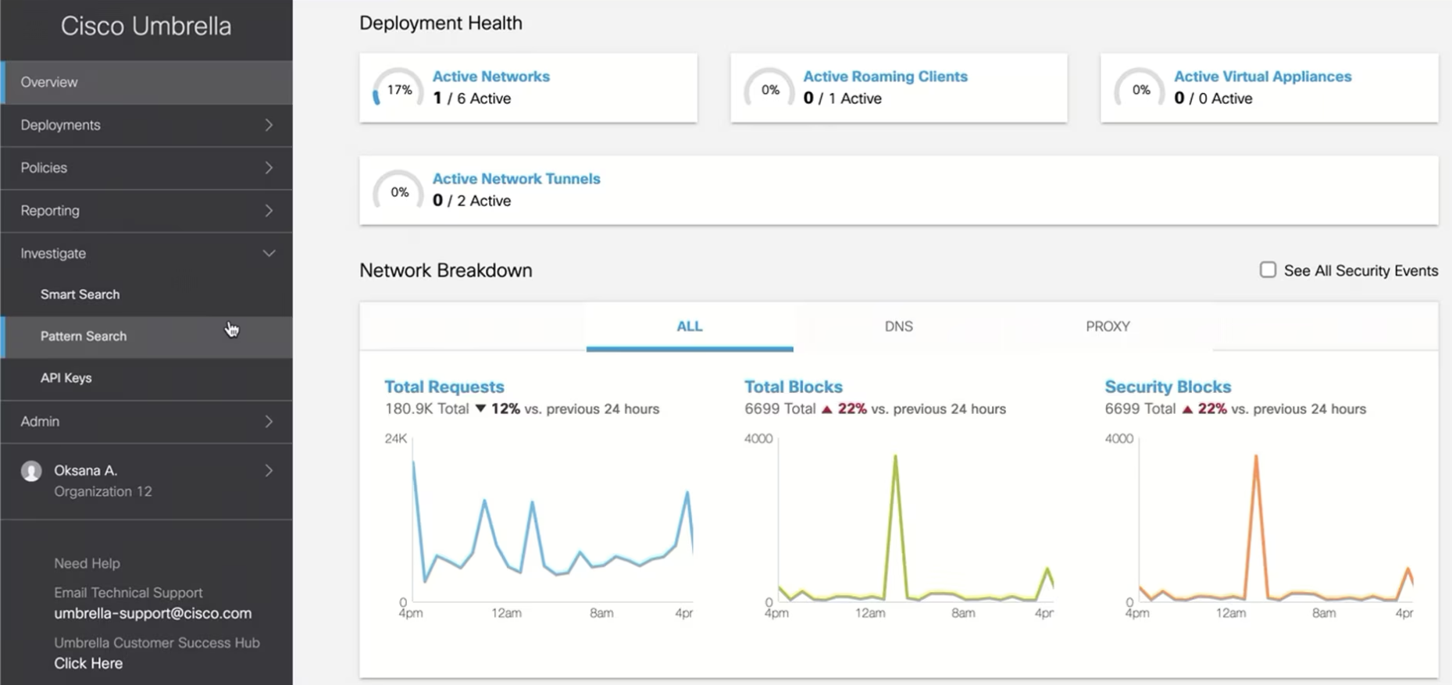Click the Deployment Health heading
Screen dimensions: 1452x685
(x=441, y=23)
